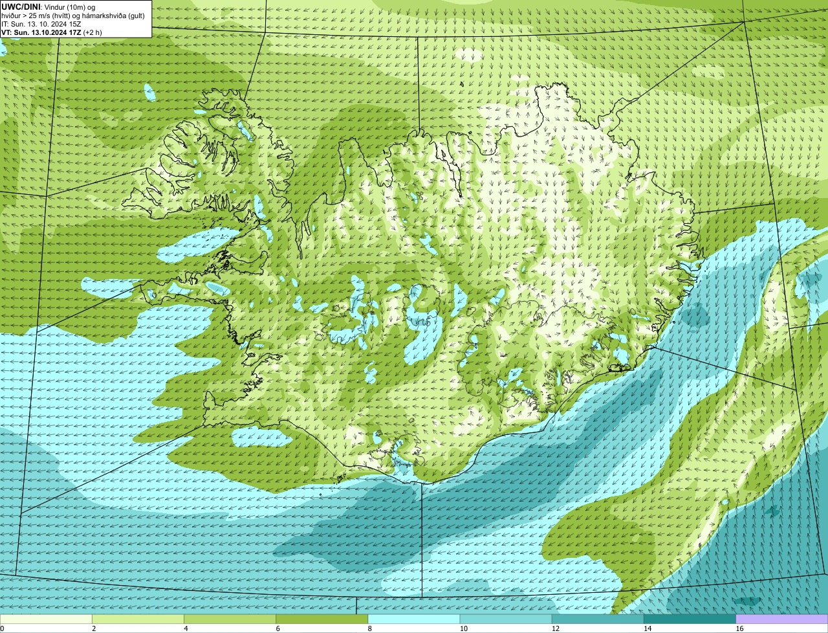Viewport: 828px width, 633px height.
Task: Click the 8–10 m/s light cyan legend swatch
Action: tap(414, 619)
